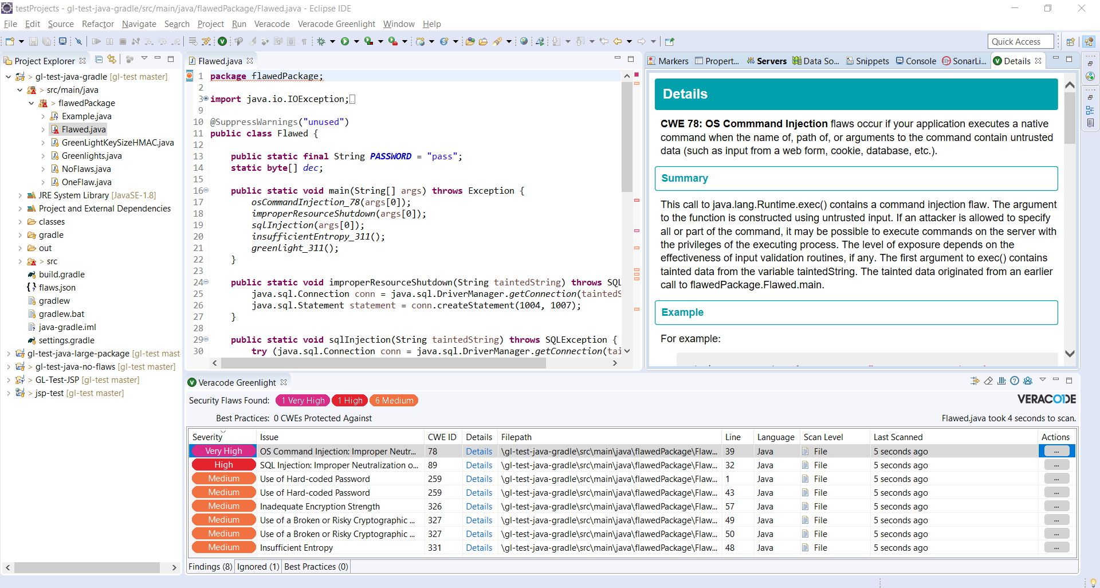Select Flawed.java in Project Explorer
Screen dimensions: 1100x588
pyautogui.click(x=84, y=129)
